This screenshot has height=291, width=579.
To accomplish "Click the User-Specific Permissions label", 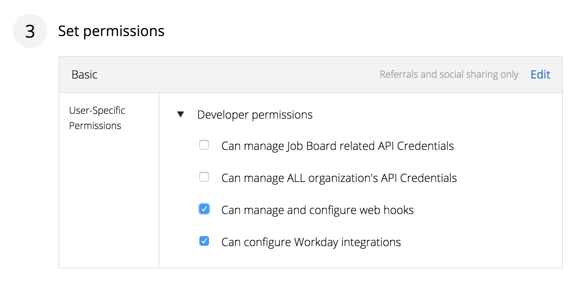I will pos(97,118).
